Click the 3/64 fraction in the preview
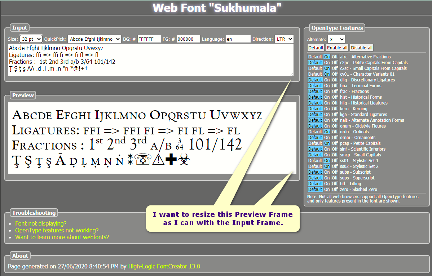Image resolution: width=432 pixels, height=276 pixels. 179,145
